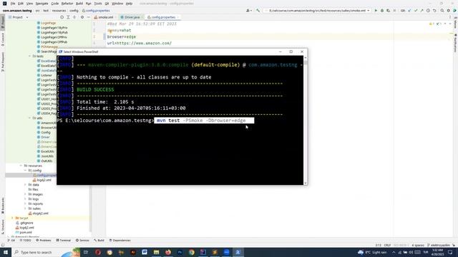Expand the target folder

point(12,218)
